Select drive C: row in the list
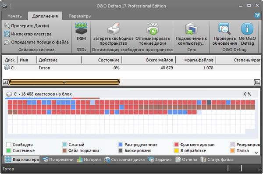 [x=131, y=68]
